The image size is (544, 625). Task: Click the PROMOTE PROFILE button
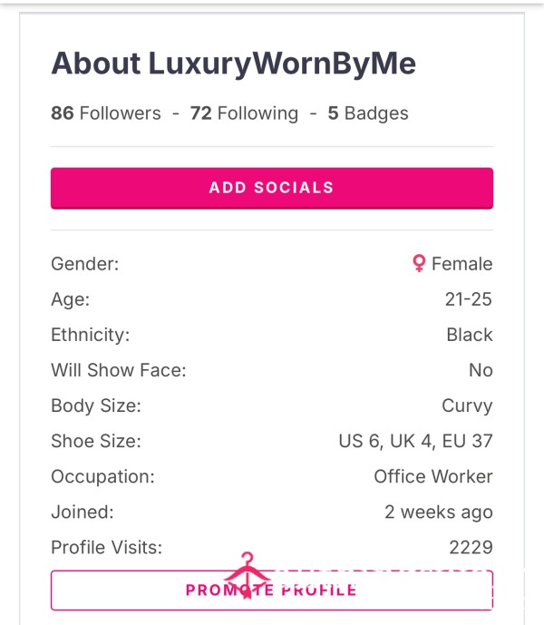272,591
